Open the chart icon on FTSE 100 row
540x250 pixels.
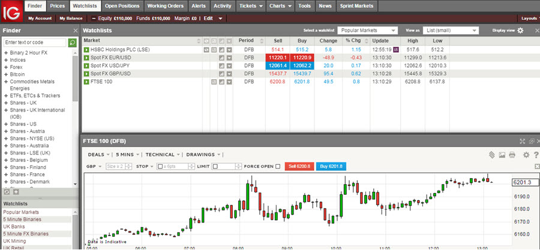[221, 82]
